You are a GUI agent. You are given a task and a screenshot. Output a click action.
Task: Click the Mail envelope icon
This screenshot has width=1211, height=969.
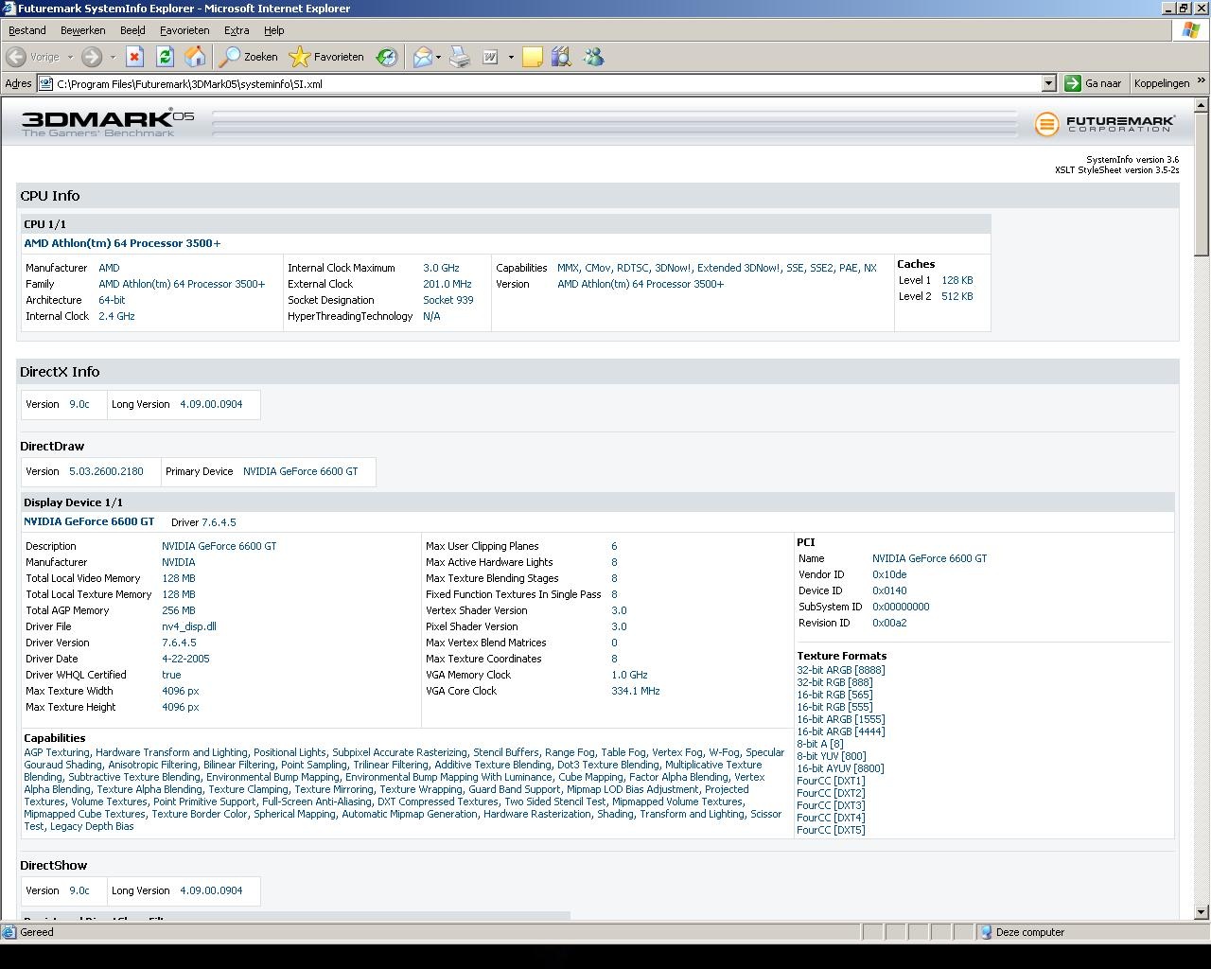pyautogui.click(x=422, y=57)
